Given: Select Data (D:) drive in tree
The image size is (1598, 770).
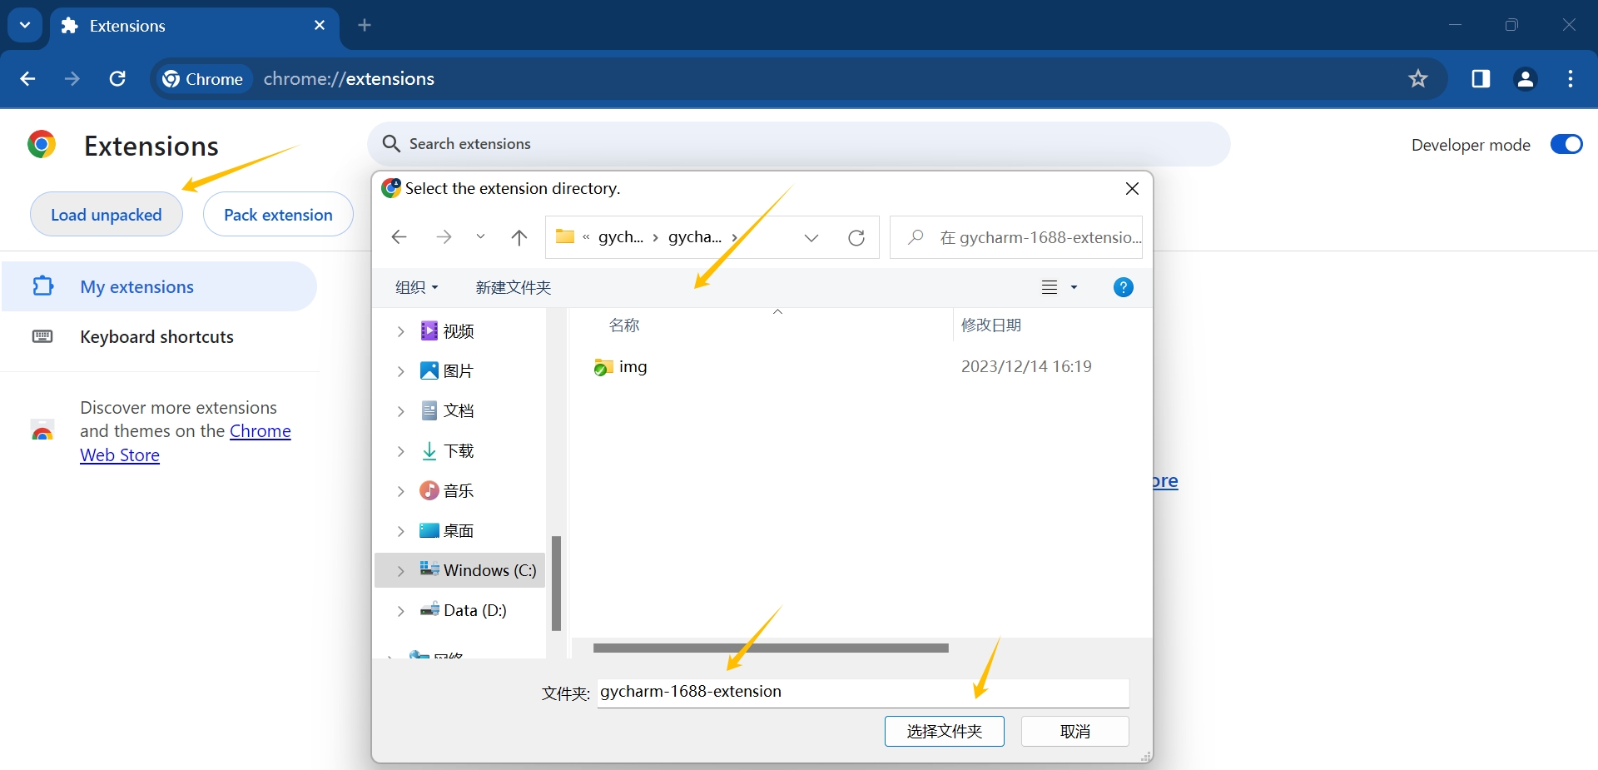Looking at the screenshot, I should (x=464, y=610).
